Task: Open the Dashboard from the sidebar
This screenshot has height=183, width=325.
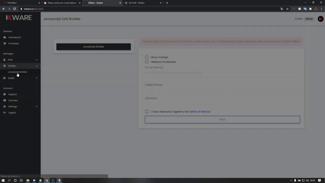Action: [x=14, y=37]
